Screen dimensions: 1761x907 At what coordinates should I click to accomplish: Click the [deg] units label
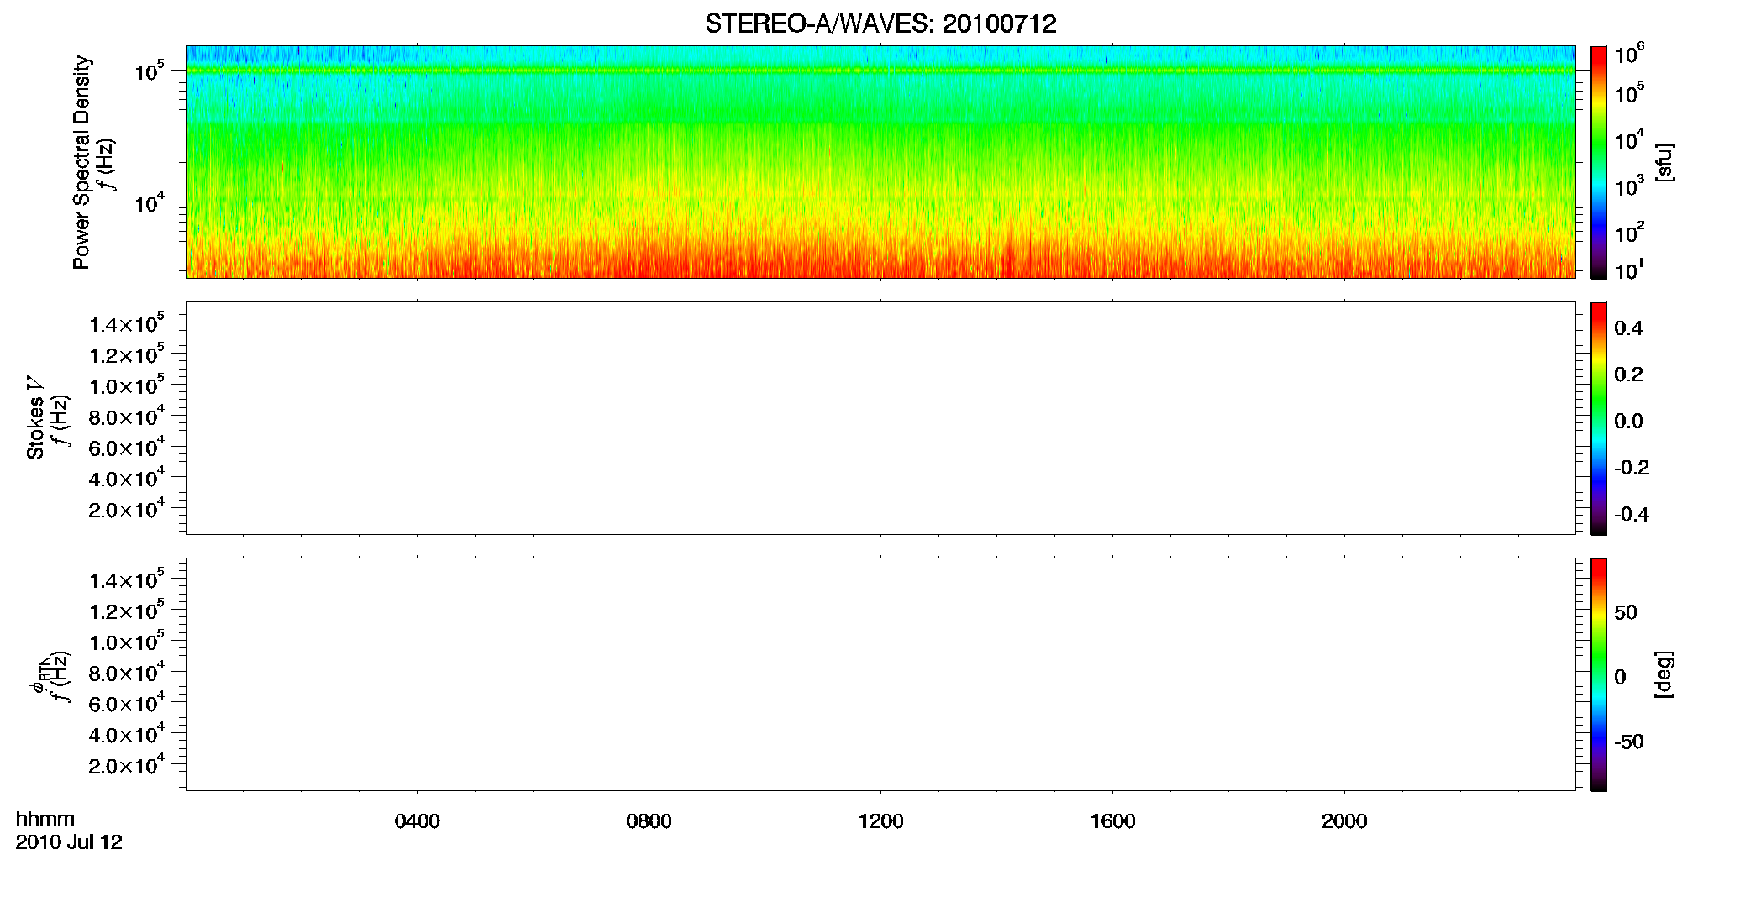[x=1664, y=674]
